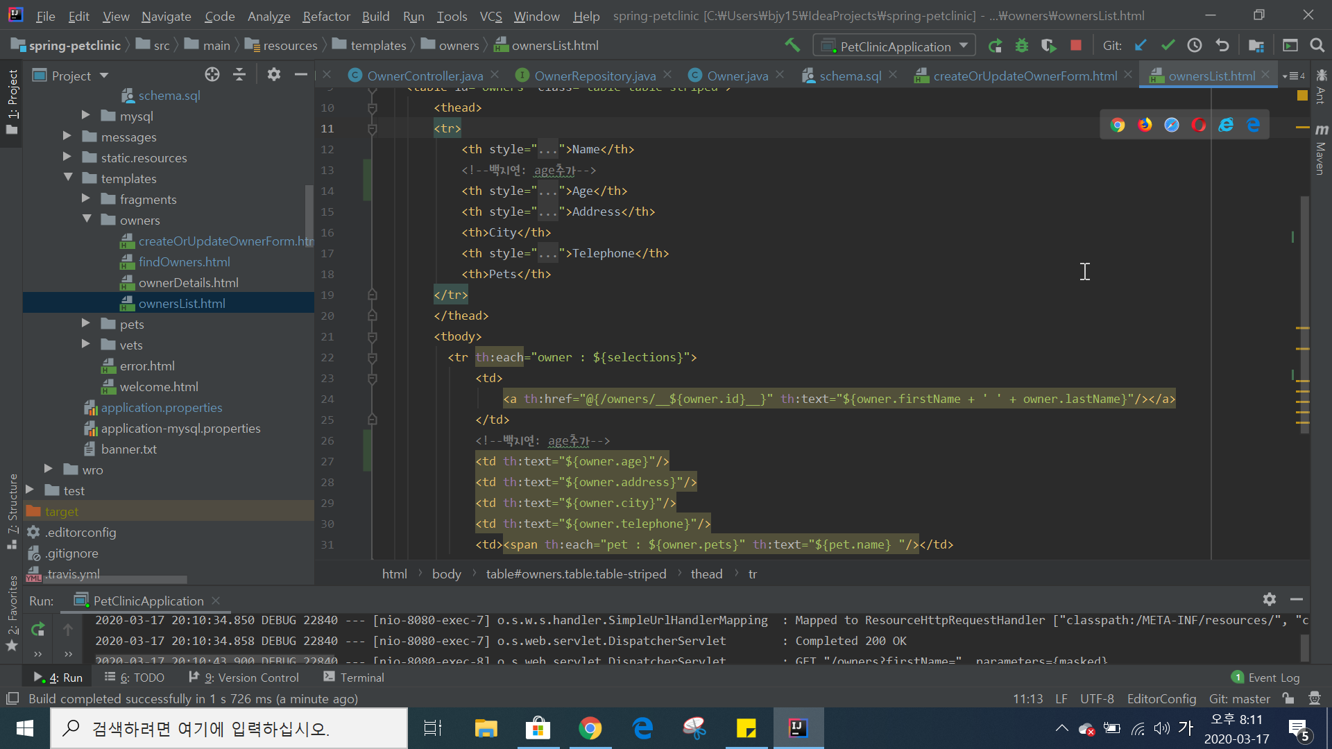Open Git show history clock icon
This screenshot has height=749, width=1332.
[1195, 46]
